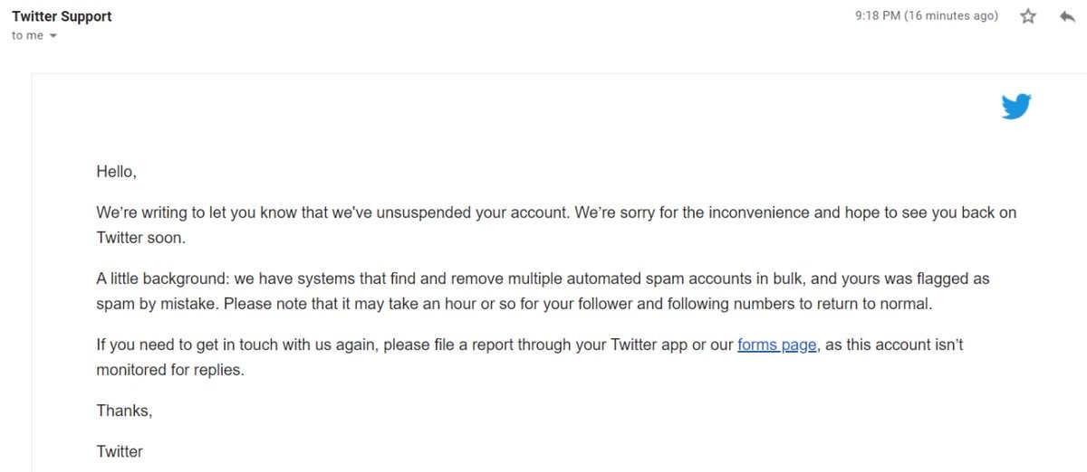Click the blue Twitter bird logo
This screenshot has height=472, width=1087.
coord(1016,107)
